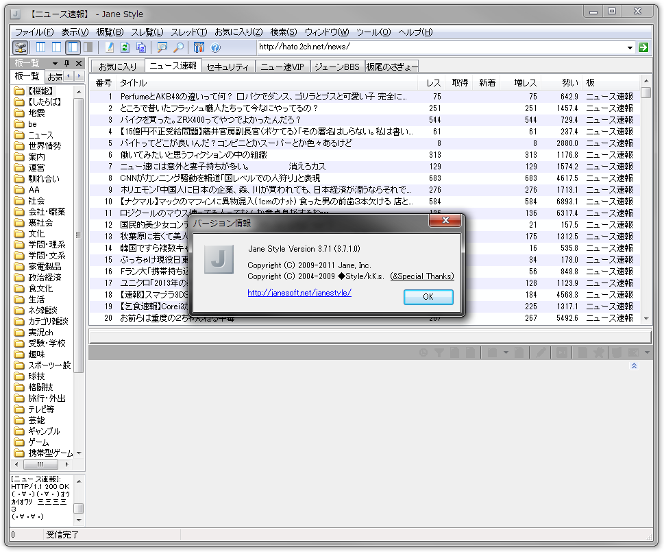Viewport: 664px width, 552px height.
Task: Open the 検索(S) menu
Action: (x=283, y=32)
